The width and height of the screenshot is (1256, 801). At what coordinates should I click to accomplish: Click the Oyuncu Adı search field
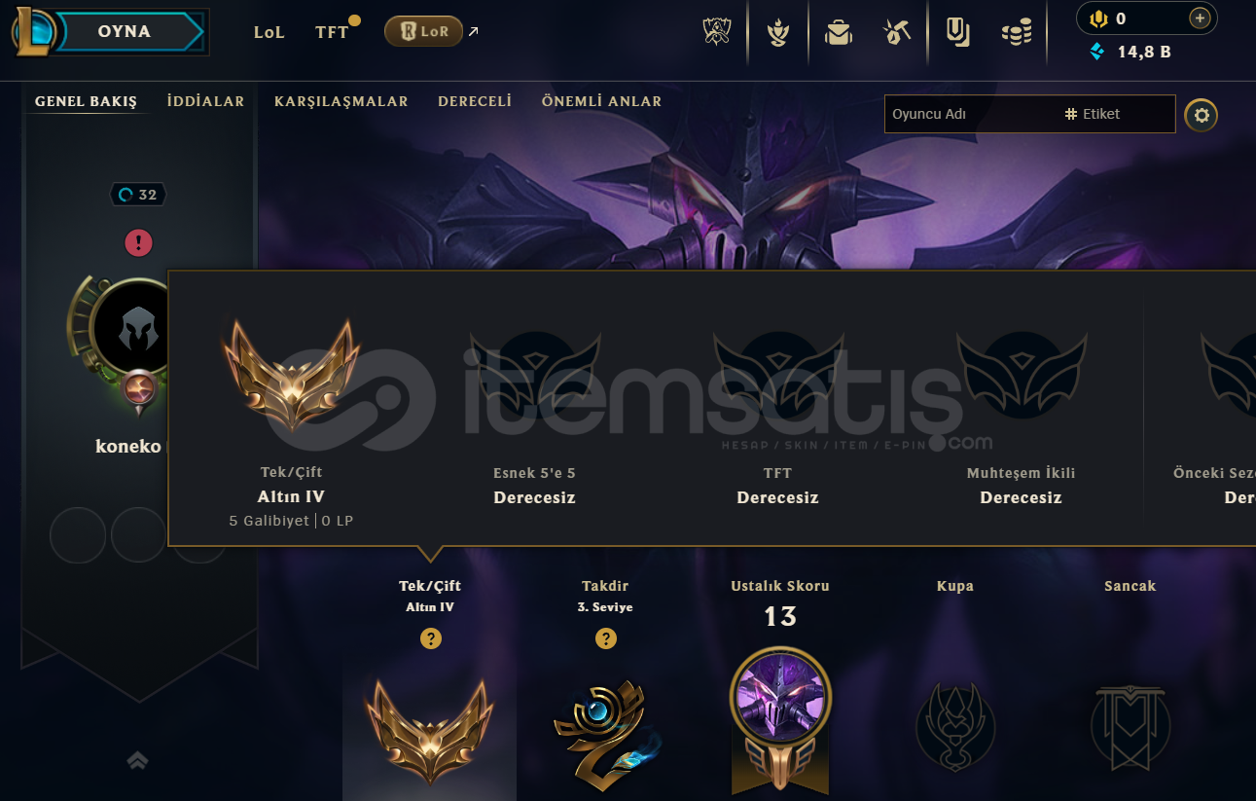(x=973, y=114)
